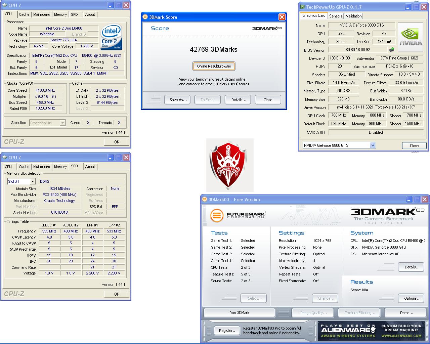Click the Intel Core 2 Duo logo
430x344 pixels.
click(111, 37)
